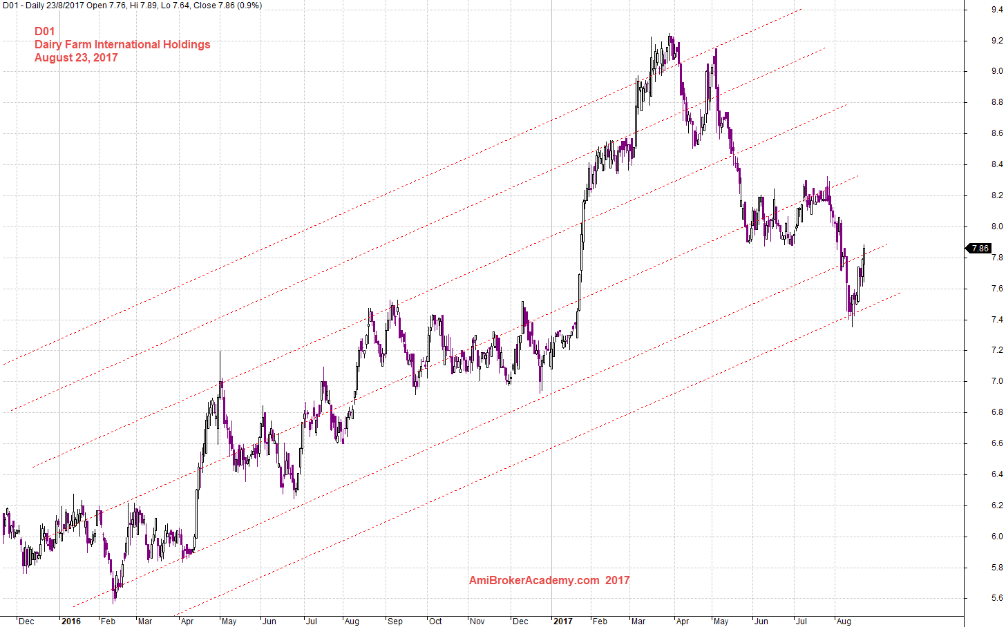1006x627 pixels.
Task: Click the Nov label on time axis
Action: point(477,621)
